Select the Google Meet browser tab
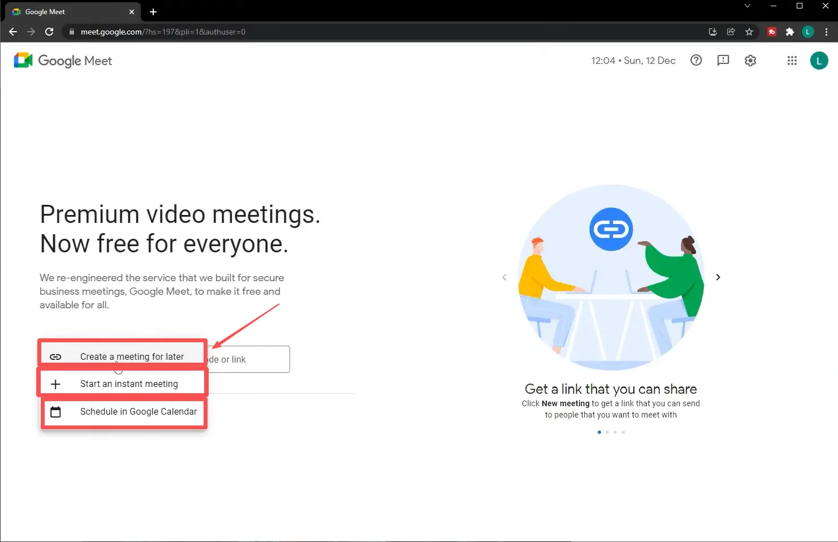This screenshot has width=838, height=542. [x=62, y=11]
